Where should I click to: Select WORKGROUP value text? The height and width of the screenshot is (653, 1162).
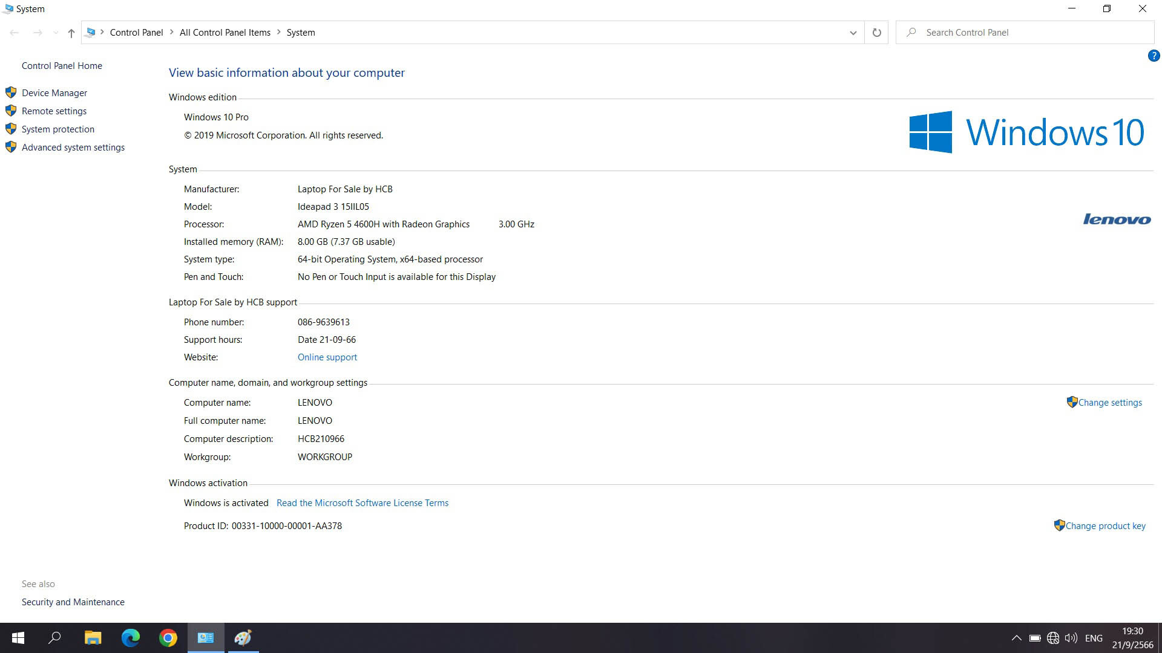pyautogui.click(x=325, y=457)
